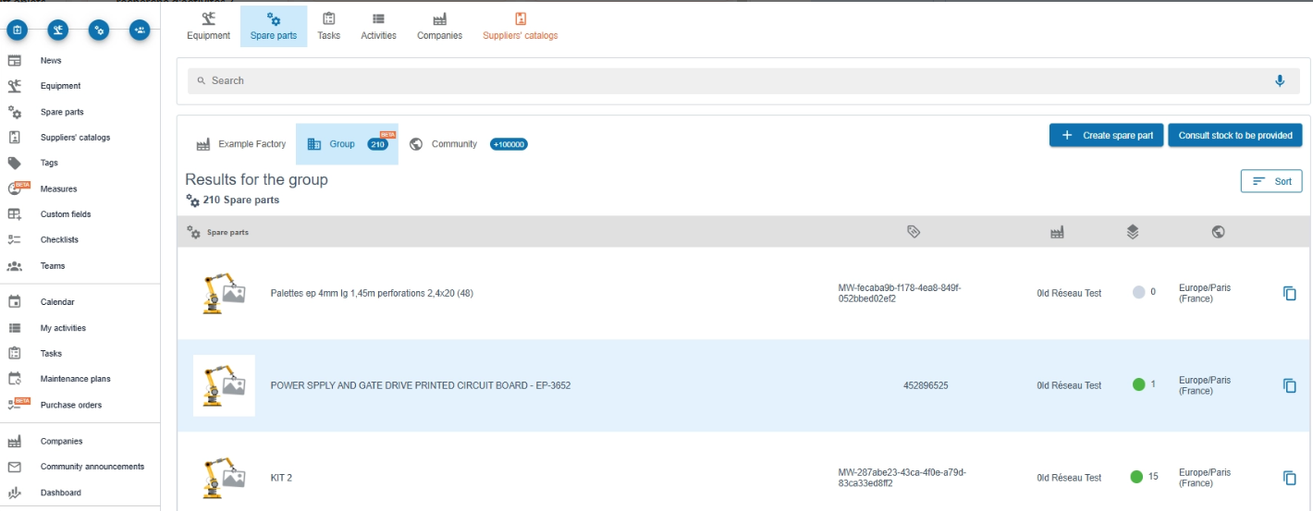Open the Sort options button

point(1270,181)
